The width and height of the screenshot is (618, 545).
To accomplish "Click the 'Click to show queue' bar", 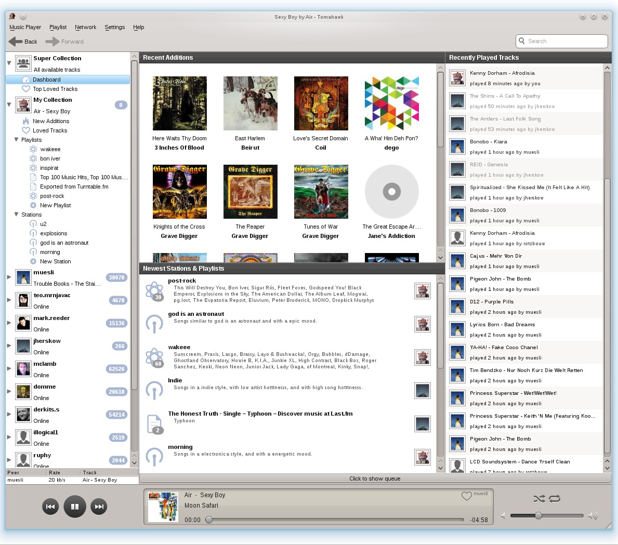I will 375,478.
